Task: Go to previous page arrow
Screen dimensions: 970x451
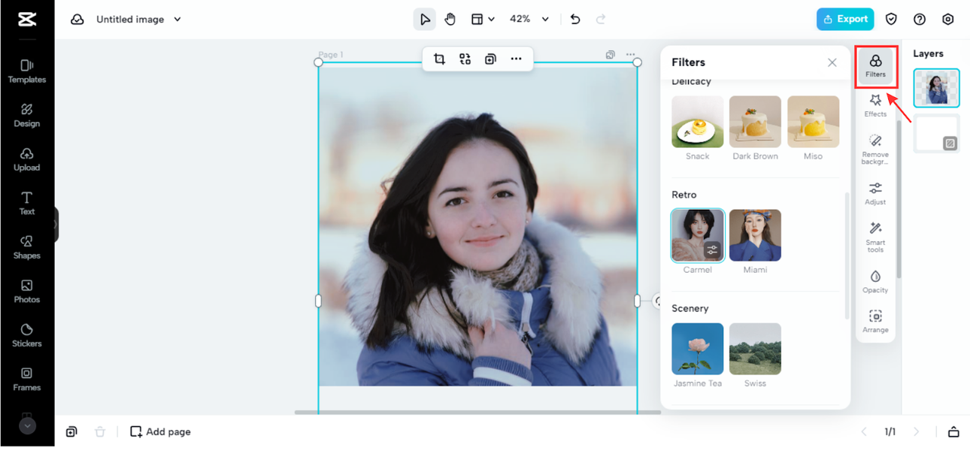Action: coord(864,431)
